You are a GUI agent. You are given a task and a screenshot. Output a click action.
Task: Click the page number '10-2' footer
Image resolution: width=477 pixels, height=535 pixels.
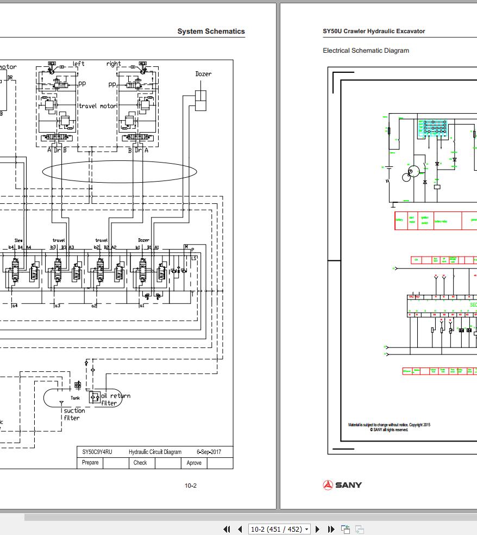tap(191, 486)
